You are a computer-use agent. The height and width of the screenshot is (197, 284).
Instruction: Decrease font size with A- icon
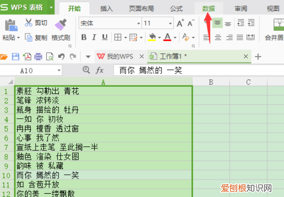(191, 23)
